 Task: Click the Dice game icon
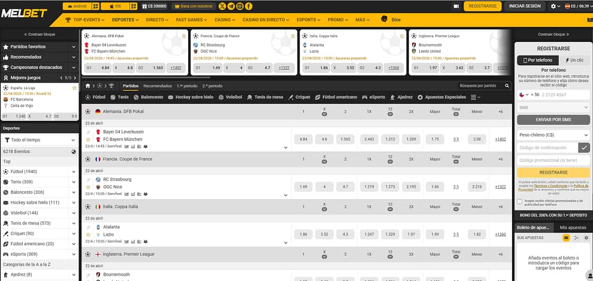(384, 19)
